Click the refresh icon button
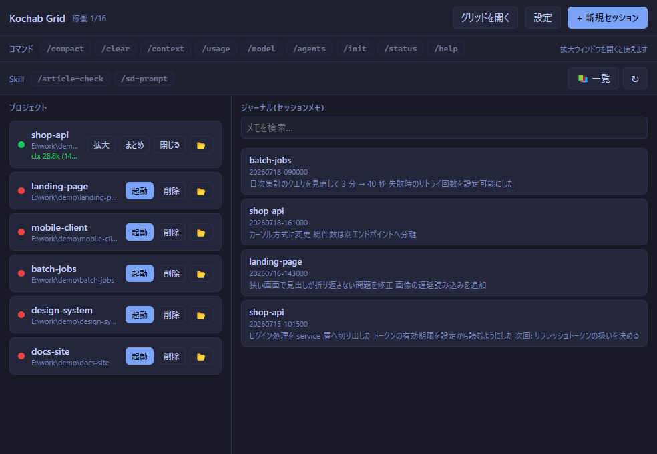The height and width of the screenshot is (454, 657). (x=635, y=79)
